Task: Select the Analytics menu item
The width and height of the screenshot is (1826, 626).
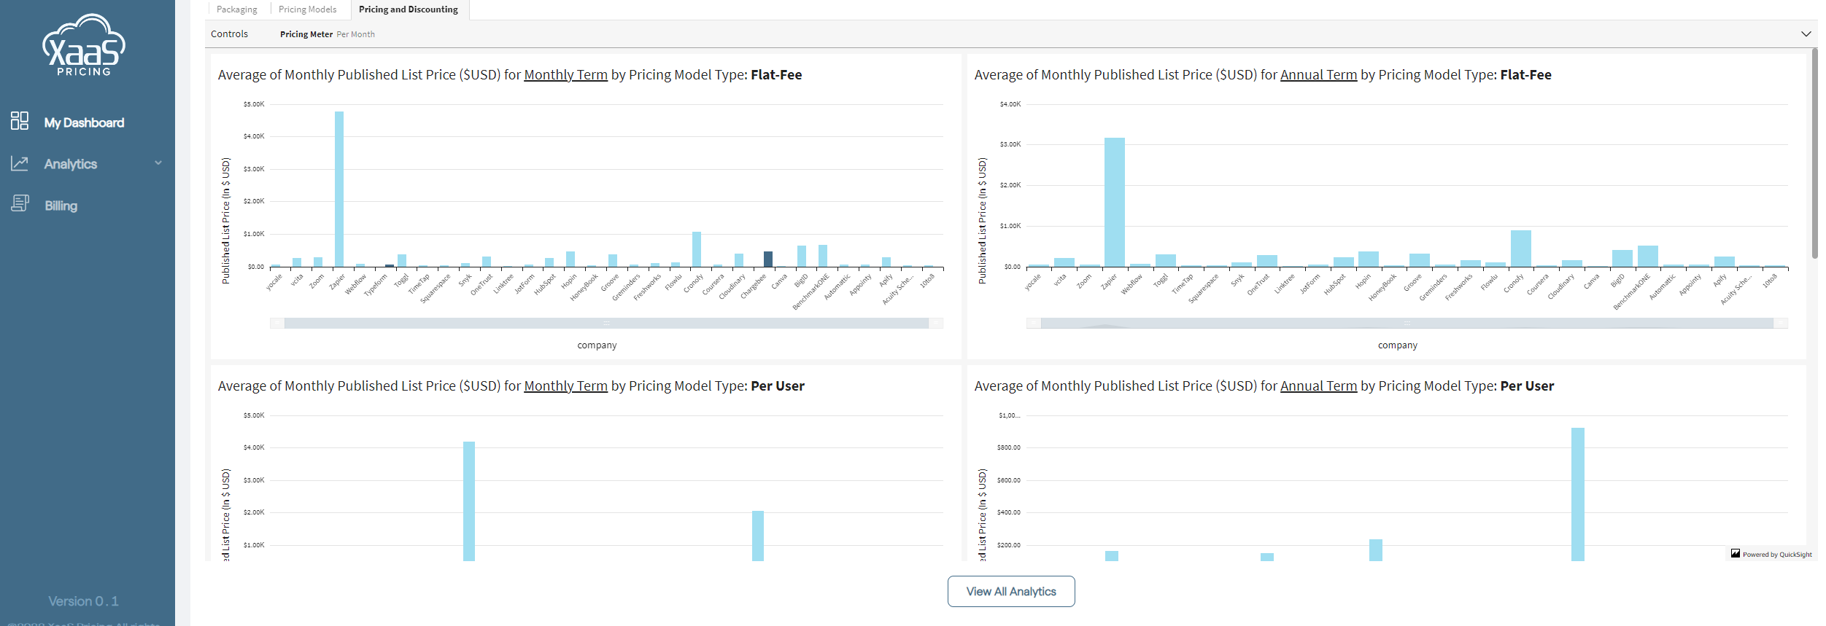Action: pyautogui.click(x=70, y=164)
